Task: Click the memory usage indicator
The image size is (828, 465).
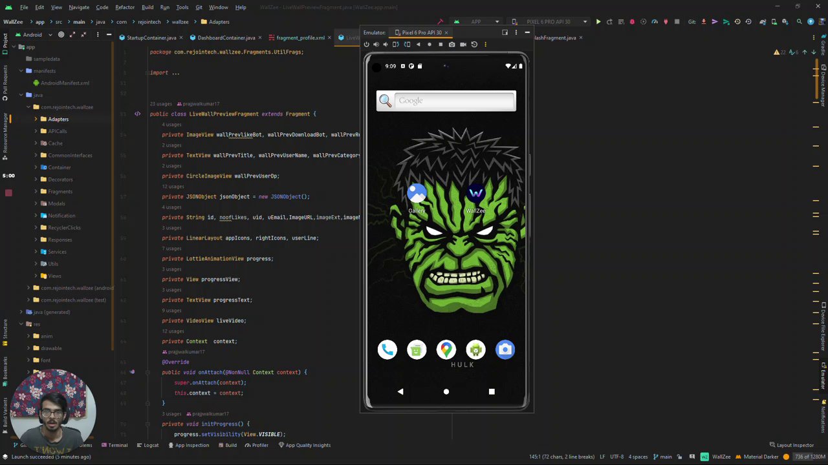Action: [x=809, y=457]
